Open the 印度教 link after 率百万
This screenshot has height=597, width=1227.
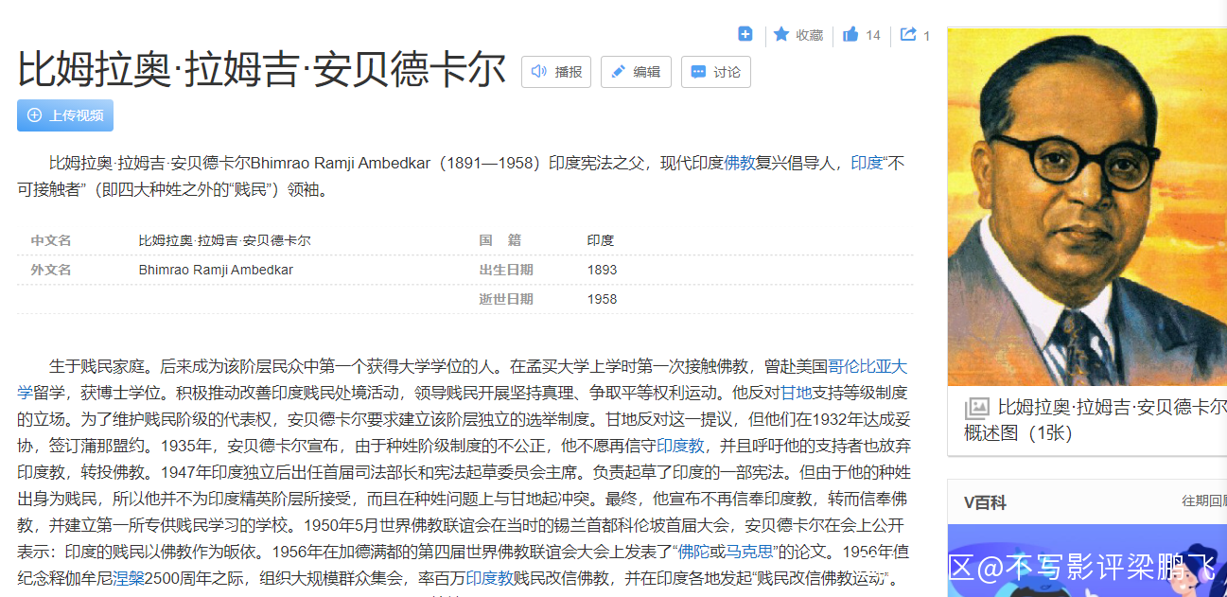coord(489,577)
